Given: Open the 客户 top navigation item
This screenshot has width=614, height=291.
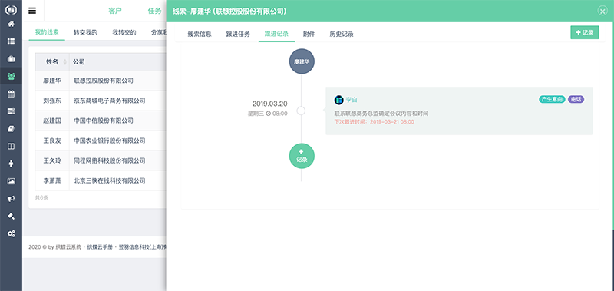Looking at the screenshot, I should 115,11.
